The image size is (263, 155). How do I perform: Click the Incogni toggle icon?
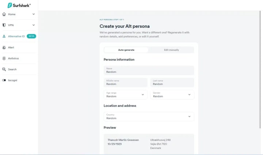[4, 80]
